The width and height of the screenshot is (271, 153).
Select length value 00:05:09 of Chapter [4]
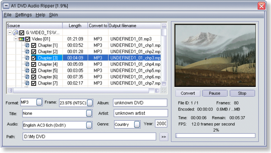coord(75,64)
